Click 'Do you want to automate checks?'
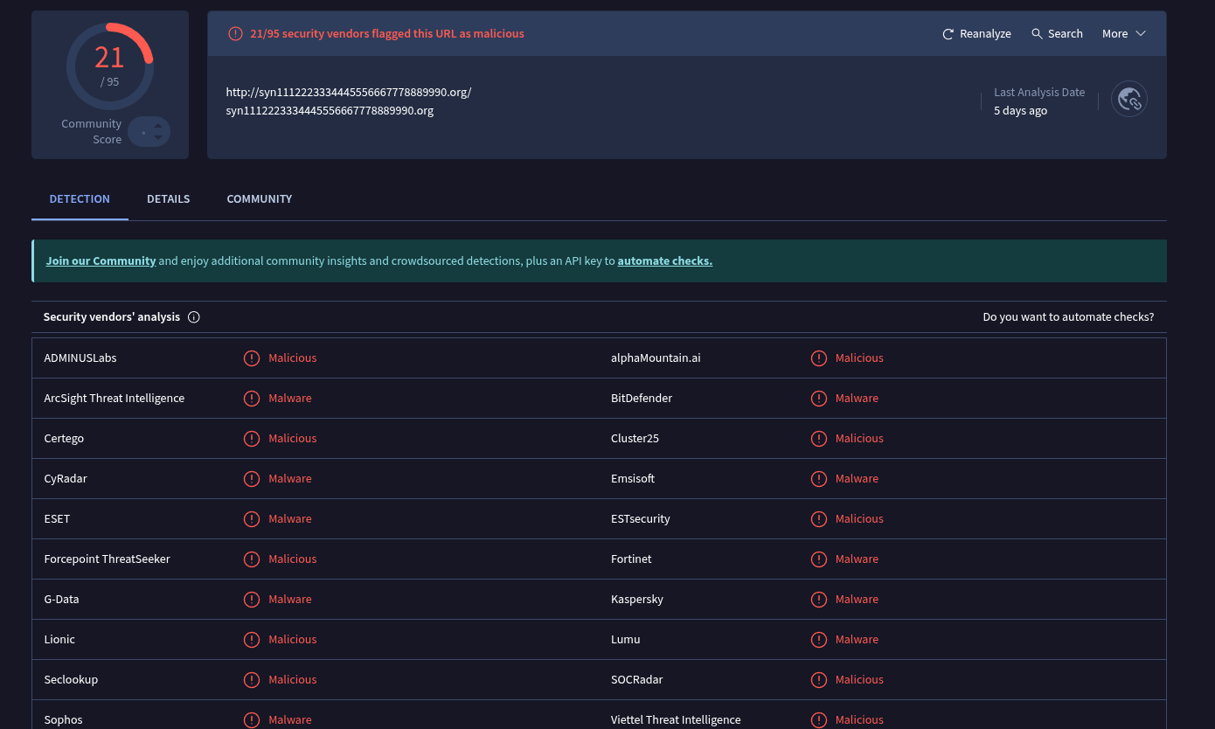The image size is (1215, 729). [1067, 317]
